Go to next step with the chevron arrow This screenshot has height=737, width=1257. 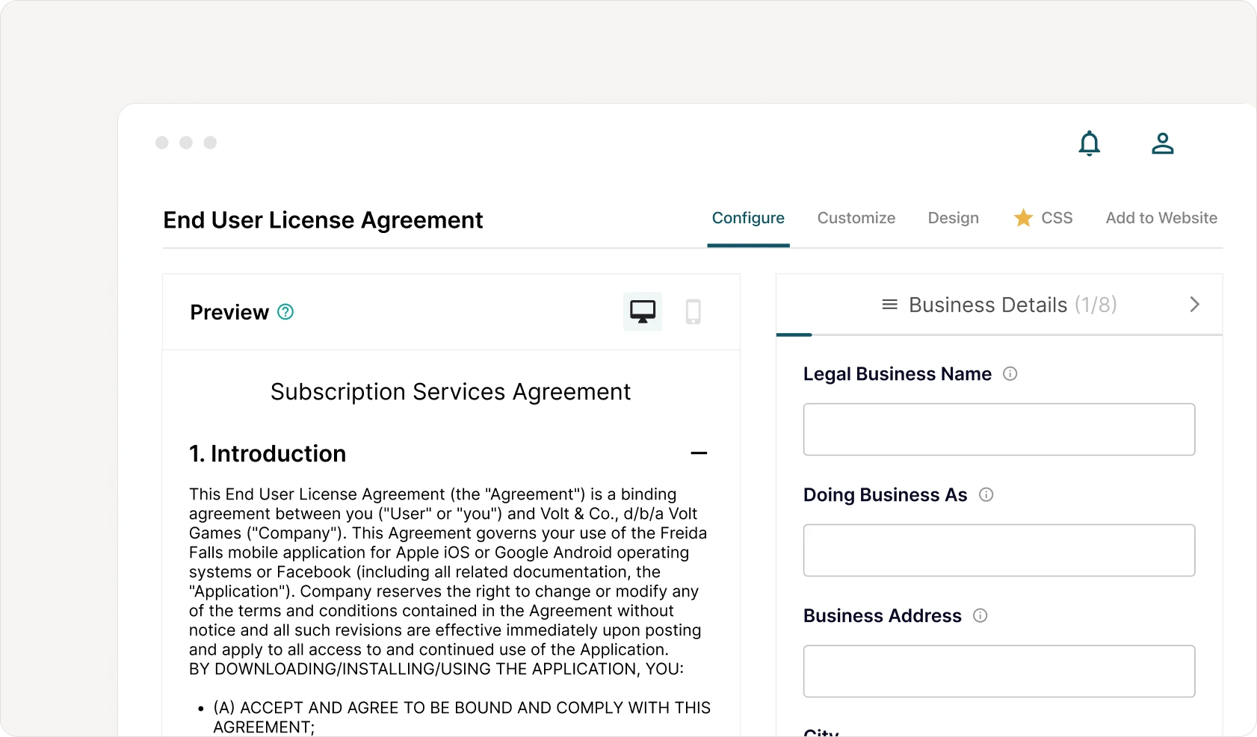click(x=1194, y=304)
